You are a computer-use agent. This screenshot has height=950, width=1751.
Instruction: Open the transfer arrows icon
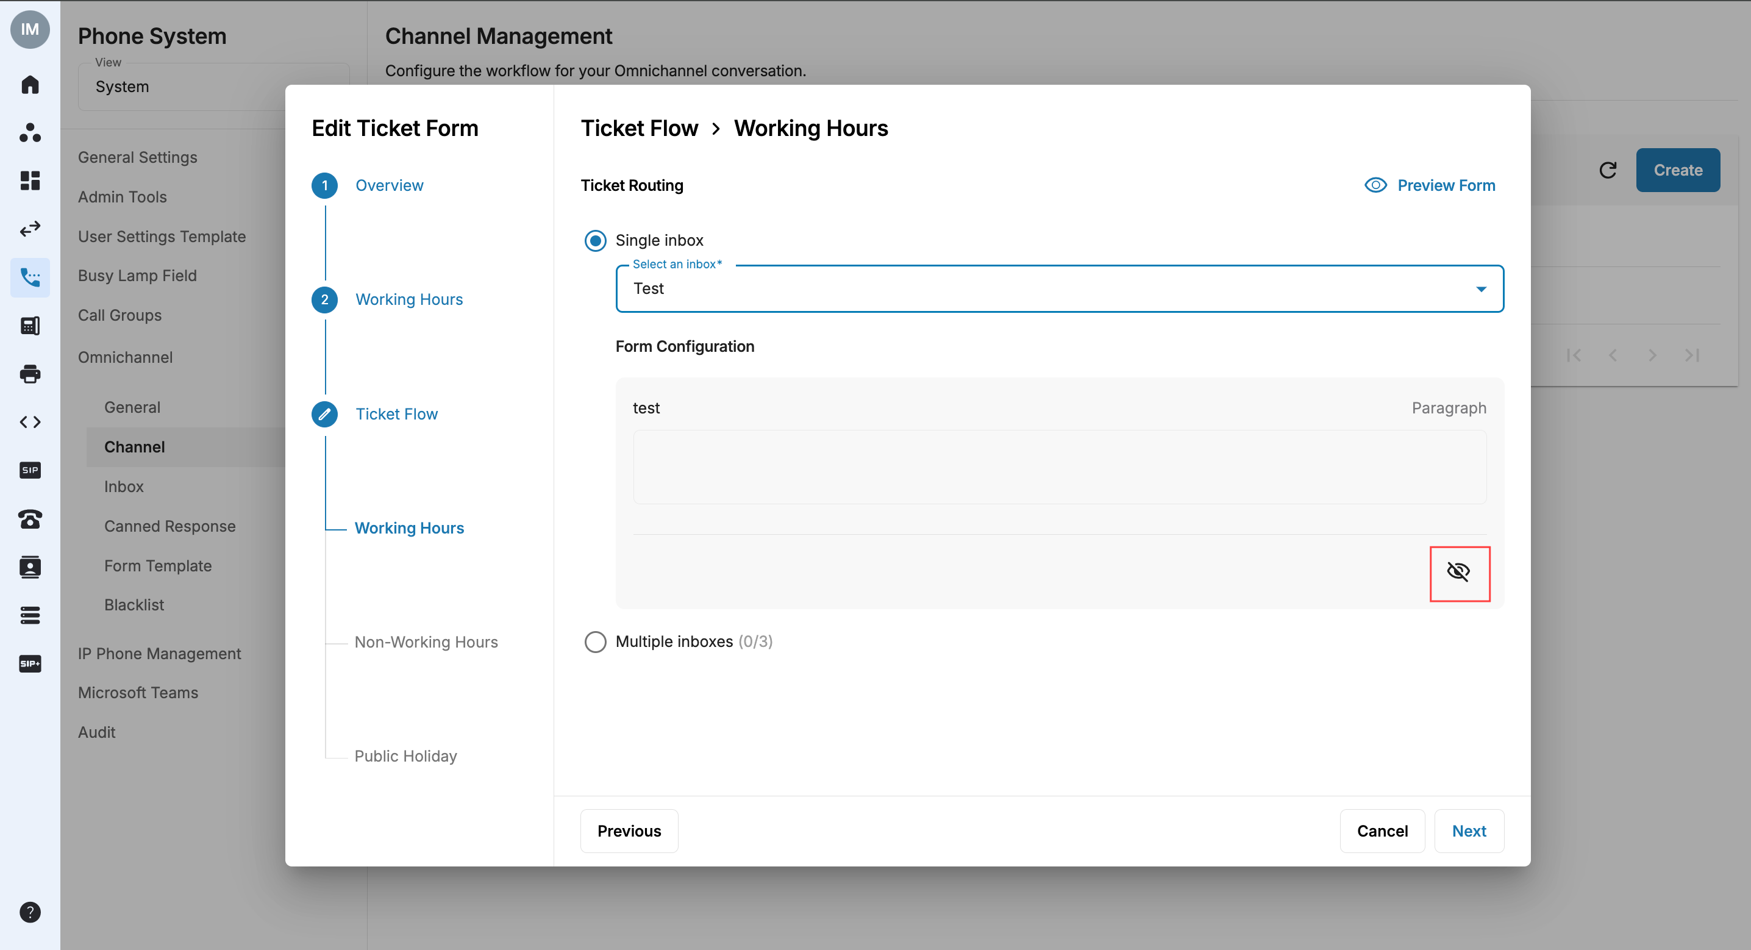click(x=30, y=229)
